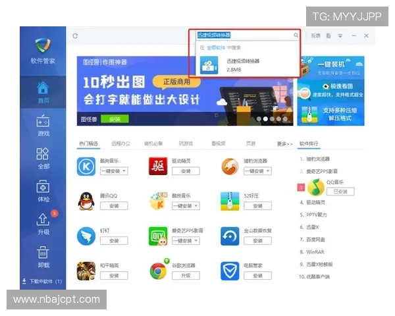Image resolution: width=395 pixels, height=316 pixels.
Task: Click the 爱奇艺PPS影音 app icon
Action: pyautogui.click(x=158, y=236)
